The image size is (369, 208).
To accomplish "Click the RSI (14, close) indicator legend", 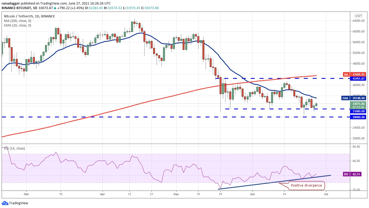I will [14, 148].
